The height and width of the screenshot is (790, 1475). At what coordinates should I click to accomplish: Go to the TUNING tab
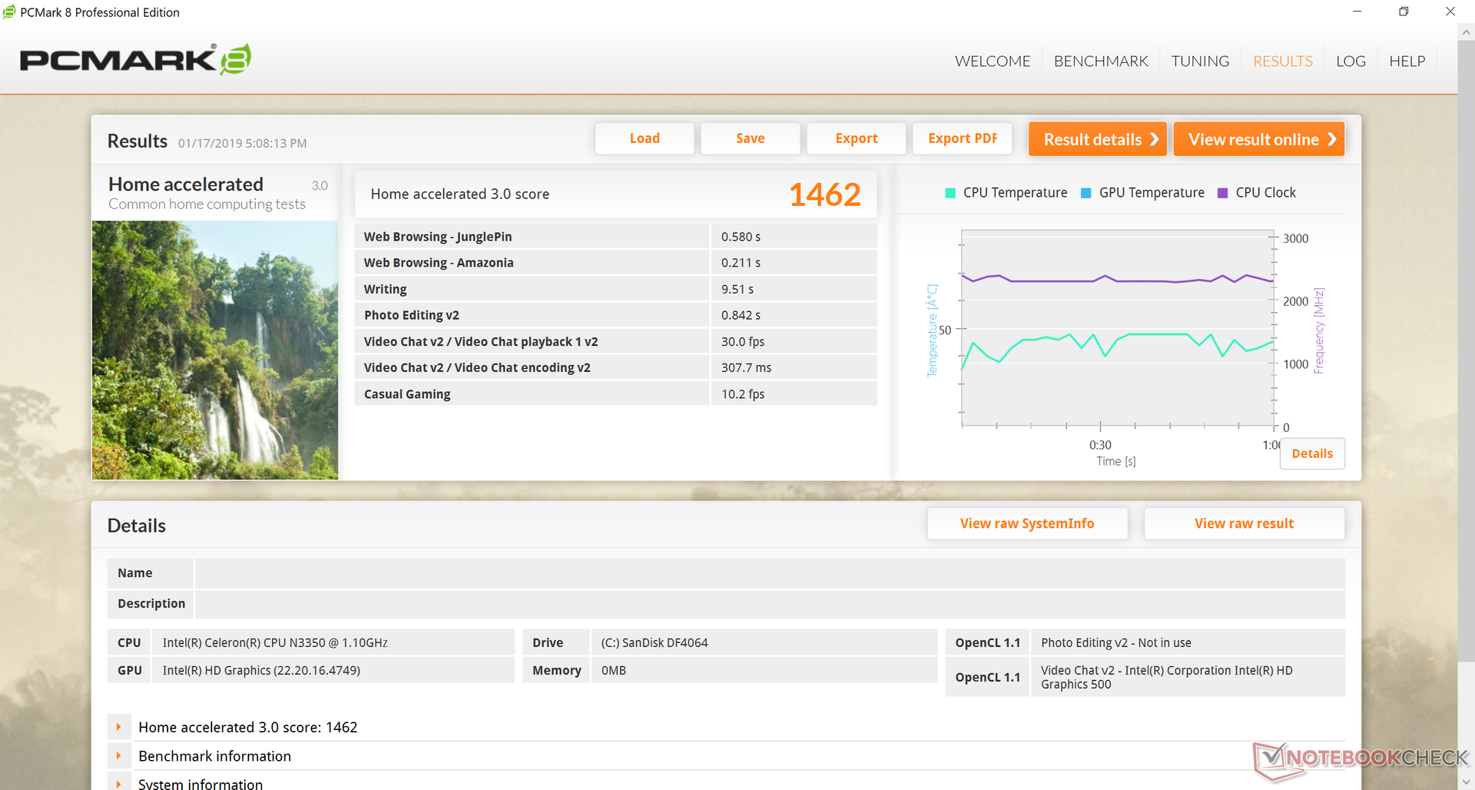point(1200,61)
